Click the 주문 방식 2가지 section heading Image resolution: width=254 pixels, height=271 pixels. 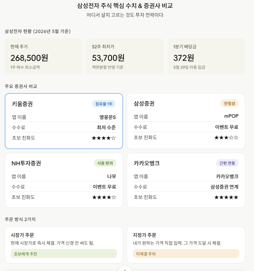coord(20,219)
